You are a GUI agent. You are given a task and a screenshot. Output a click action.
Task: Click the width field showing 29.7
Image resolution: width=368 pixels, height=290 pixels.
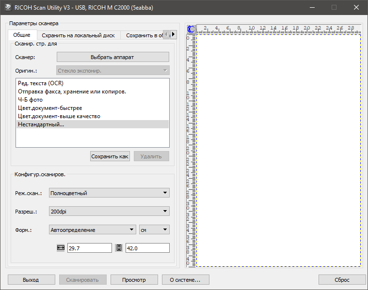(x=90, y=248)
